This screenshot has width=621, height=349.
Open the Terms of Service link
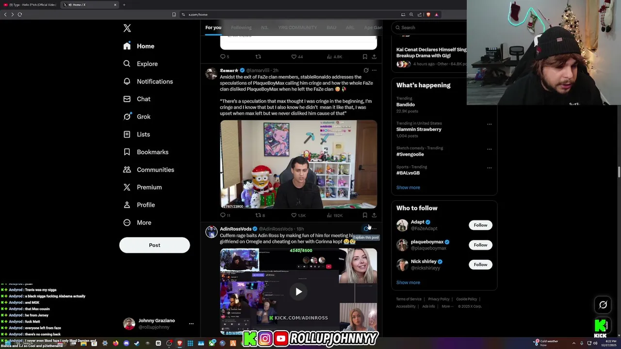tap(409, 299)
